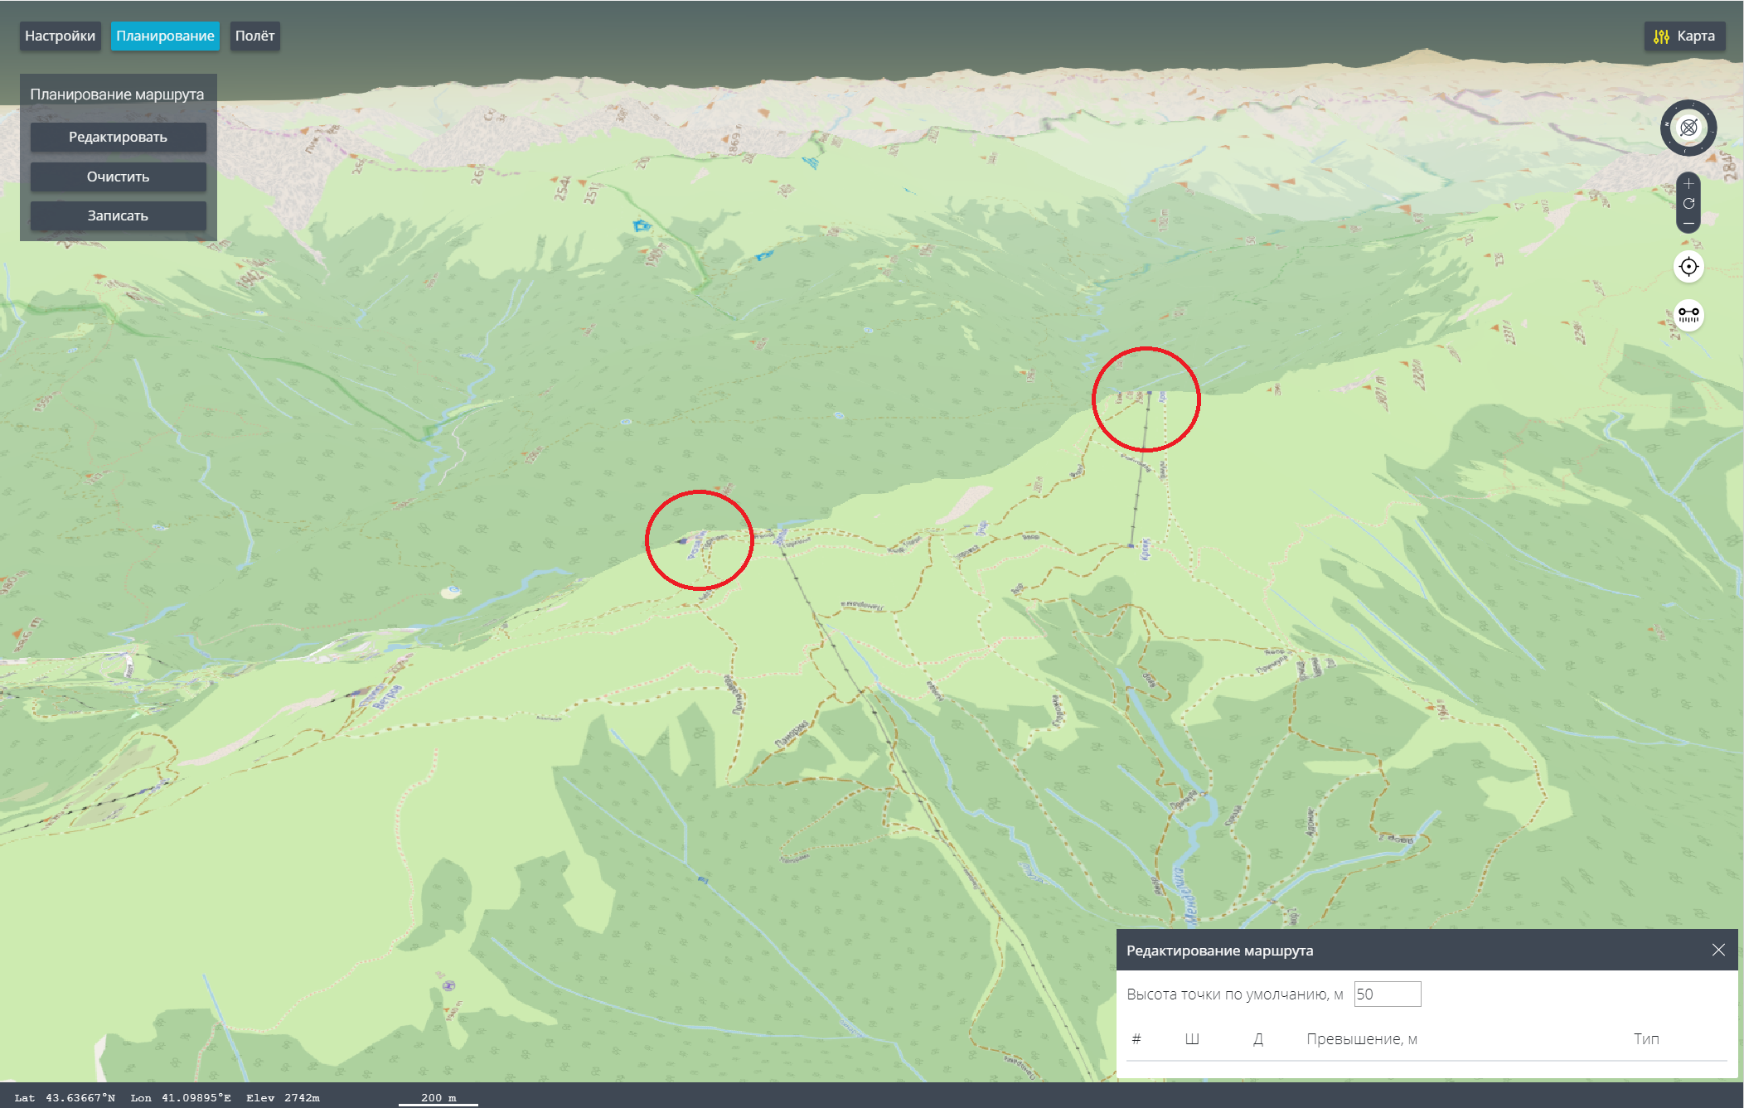Center map with the crosshair locate icon
The height and width of the screenshot is (1108, 1744).
coord(1688,267)
